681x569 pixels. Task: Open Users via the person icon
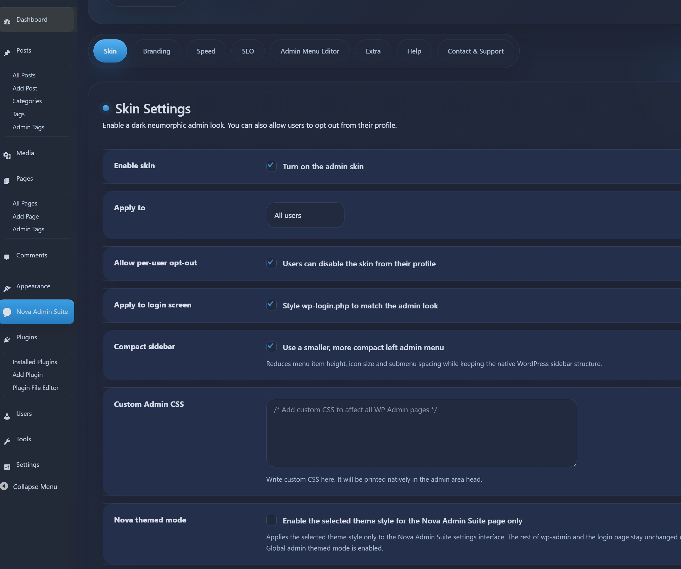[x=7, y=416]
